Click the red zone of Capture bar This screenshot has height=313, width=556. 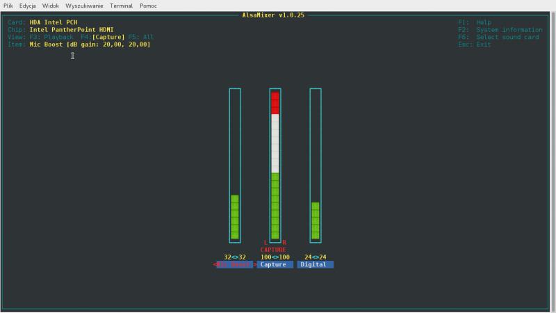click(x=275, y=103)
